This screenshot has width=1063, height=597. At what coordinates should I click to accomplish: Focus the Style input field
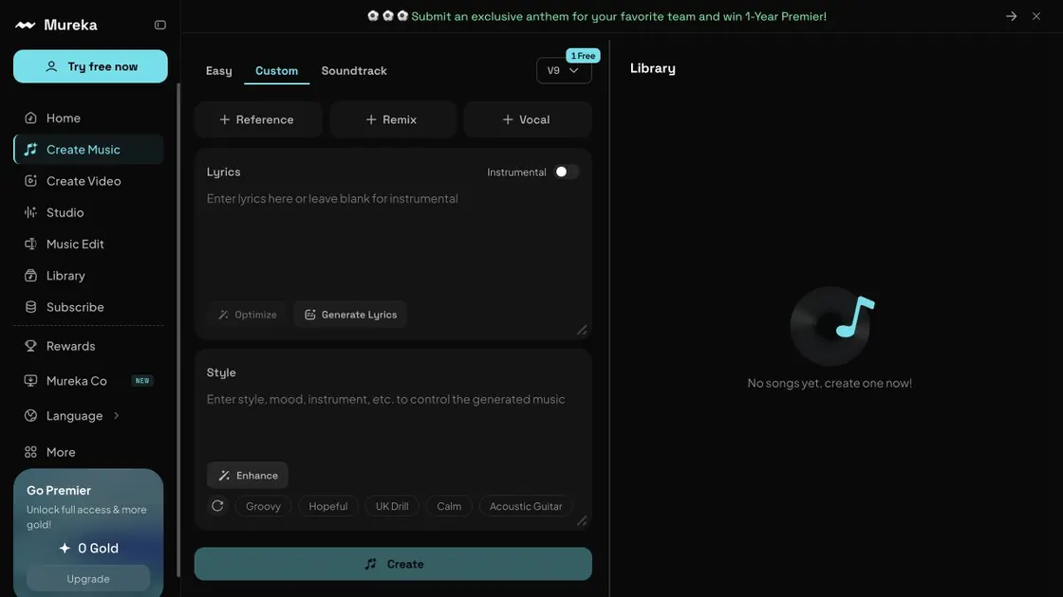393,423
